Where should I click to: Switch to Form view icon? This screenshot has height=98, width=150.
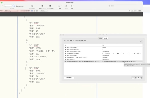32,11
